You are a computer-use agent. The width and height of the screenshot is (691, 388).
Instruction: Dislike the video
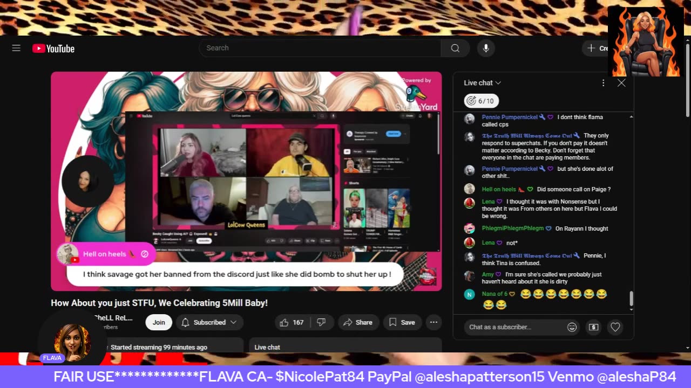pyautogui.click(x=321, y=322)
